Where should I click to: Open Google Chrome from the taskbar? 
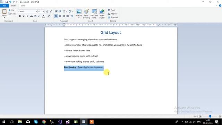click(x=44, y=122)
